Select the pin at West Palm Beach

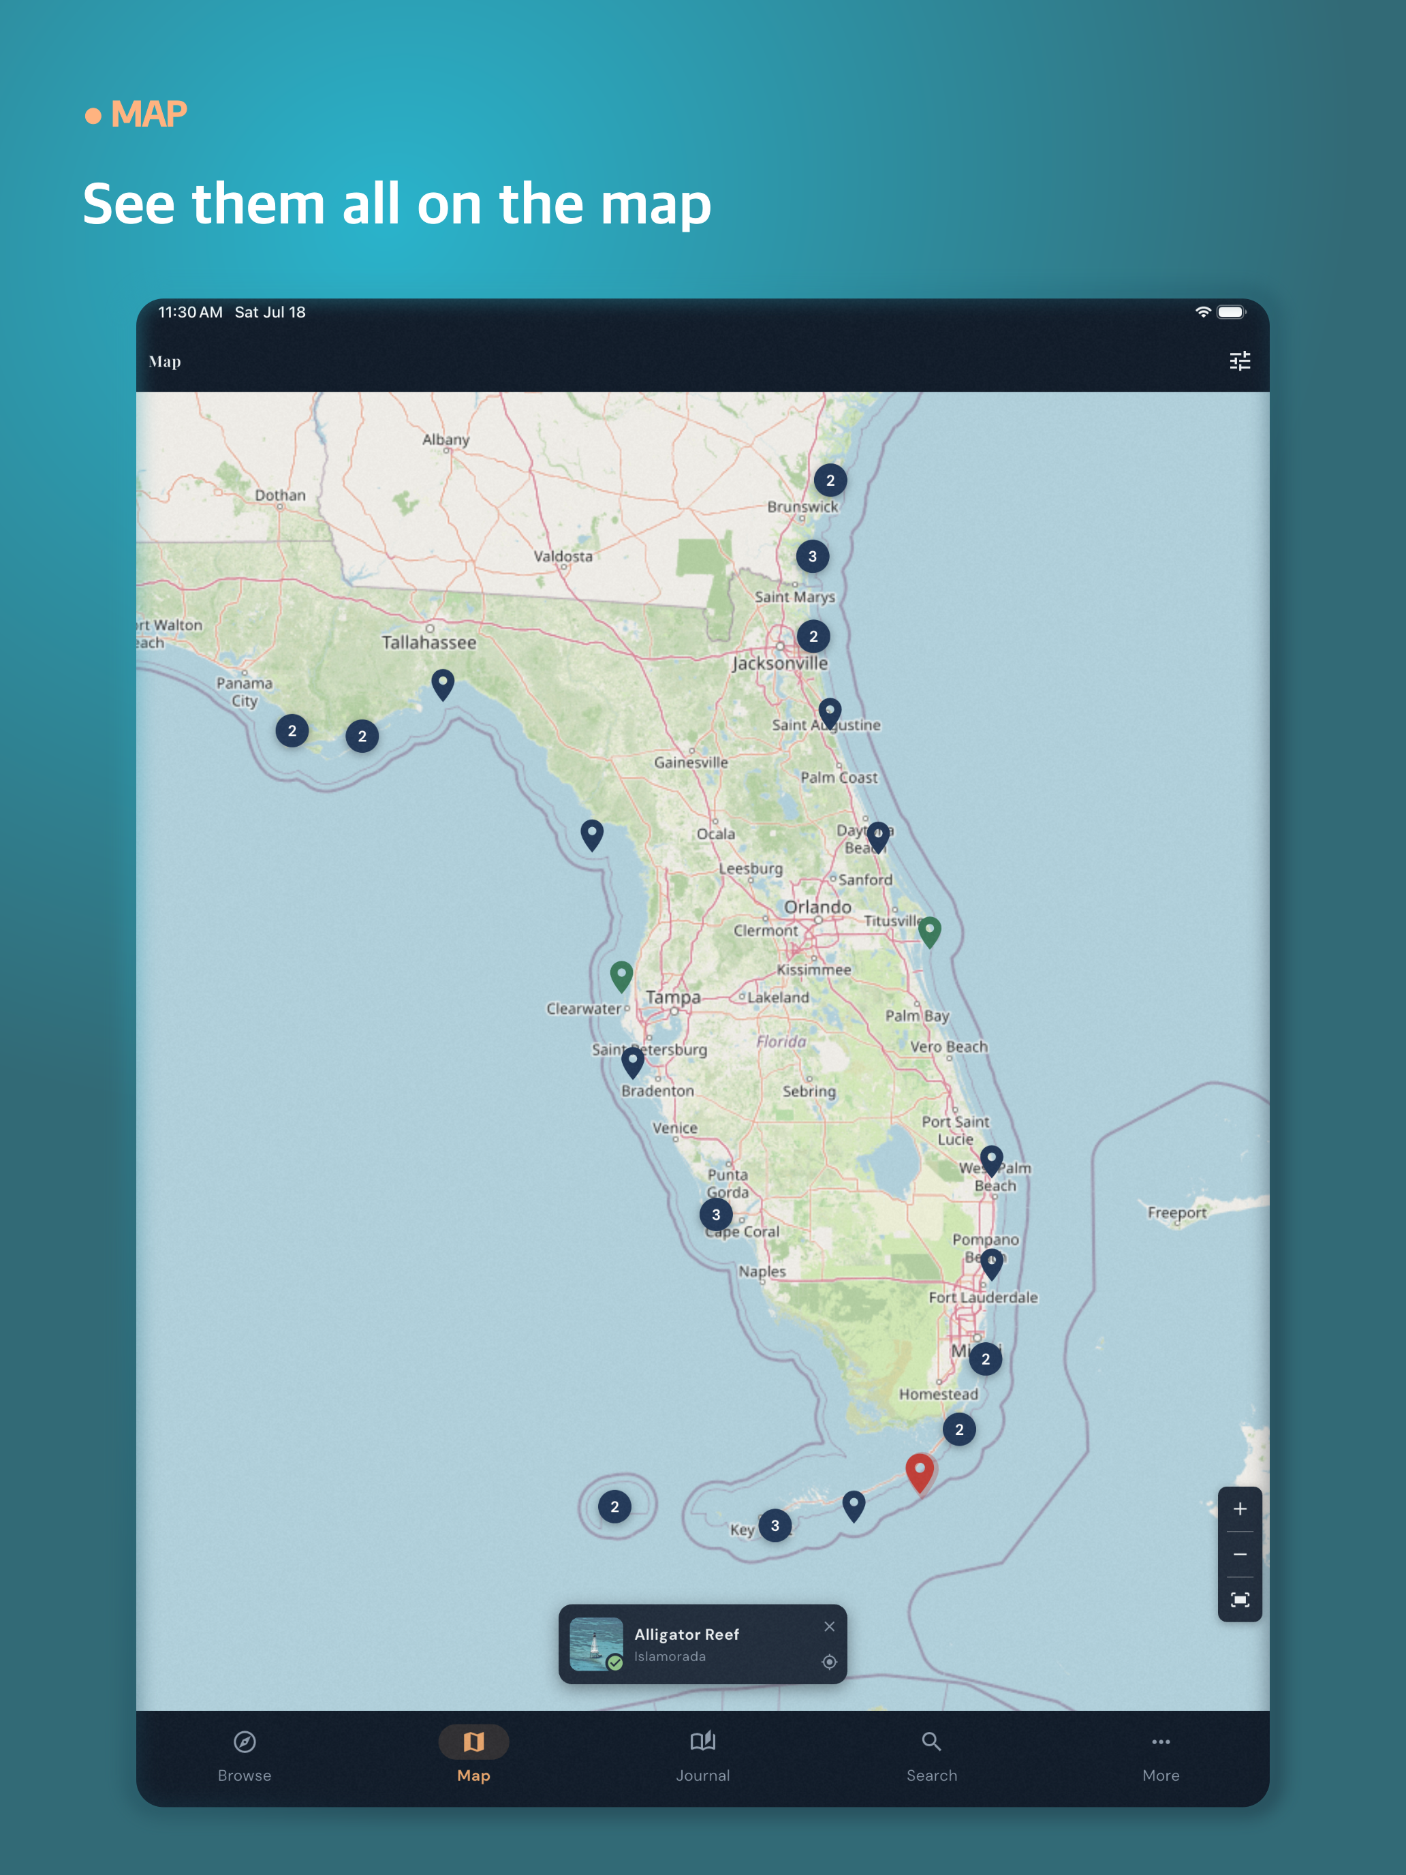[992, 1160]
